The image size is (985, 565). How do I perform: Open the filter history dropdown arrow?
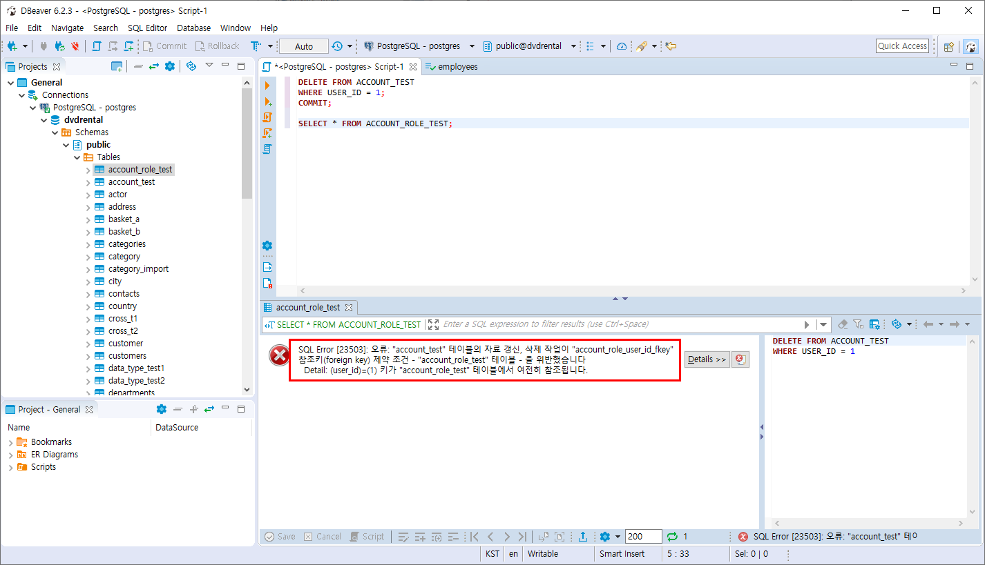tap(823, 324)
